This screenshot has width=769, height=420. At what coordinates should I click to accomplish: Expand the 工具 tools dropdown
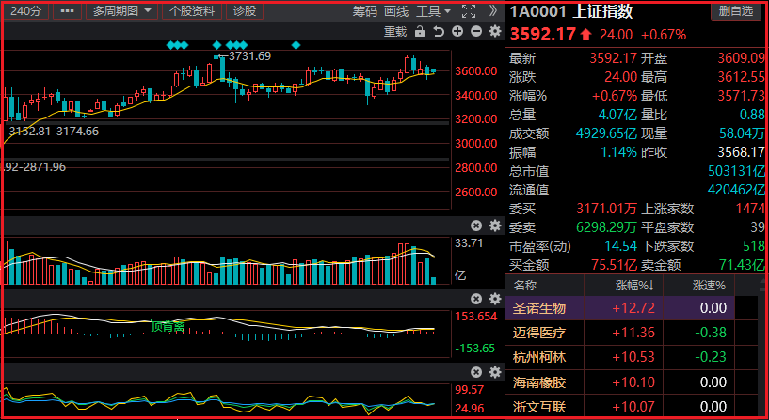click(x=432, y=11)
